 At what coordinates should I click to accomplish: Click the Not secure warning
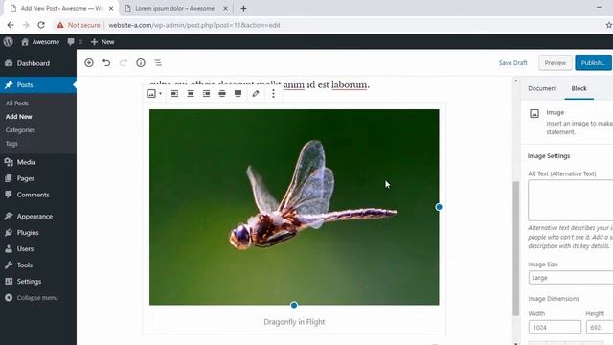[79, 25]
